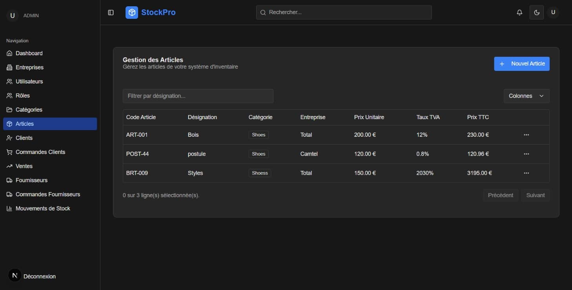Click Déconnexion to log out
The width and height of the screenshot is (572, 290).
point(40,276)
